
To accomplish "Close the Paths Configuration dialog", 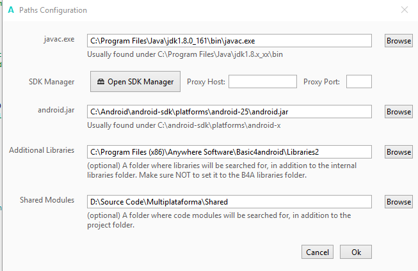I will coord(404,10).
